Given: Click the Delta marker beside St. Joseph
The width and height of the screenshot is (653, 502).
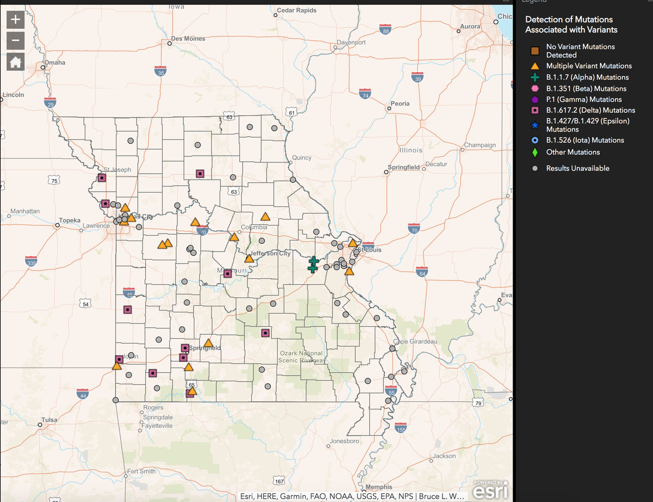Looking at the screenshot, I should (x=102, y=178).
